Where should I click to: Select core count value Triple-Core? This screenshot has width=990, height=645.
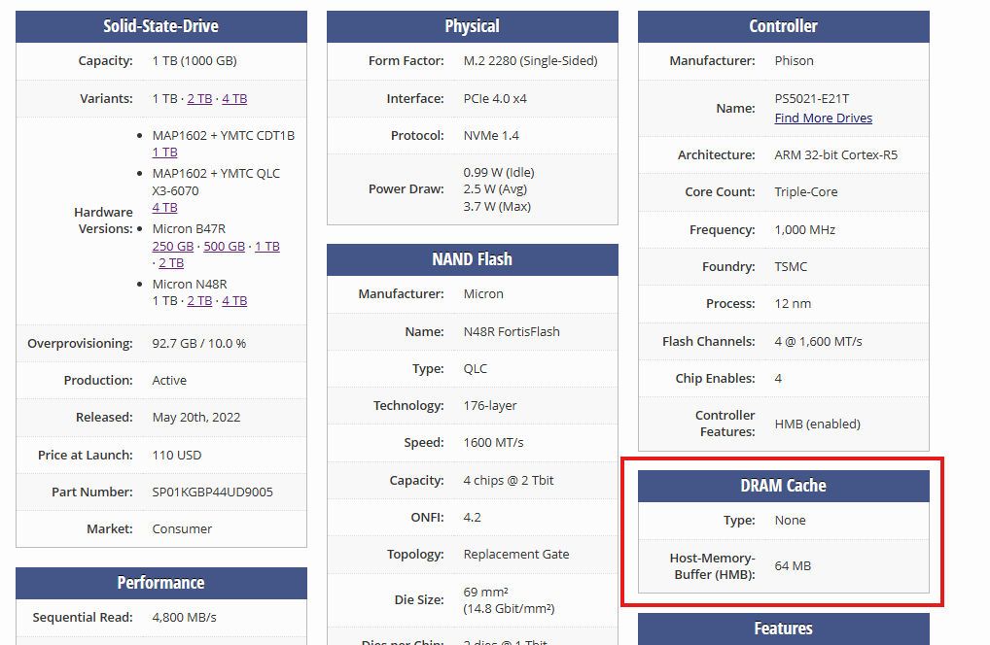(806, 191)
